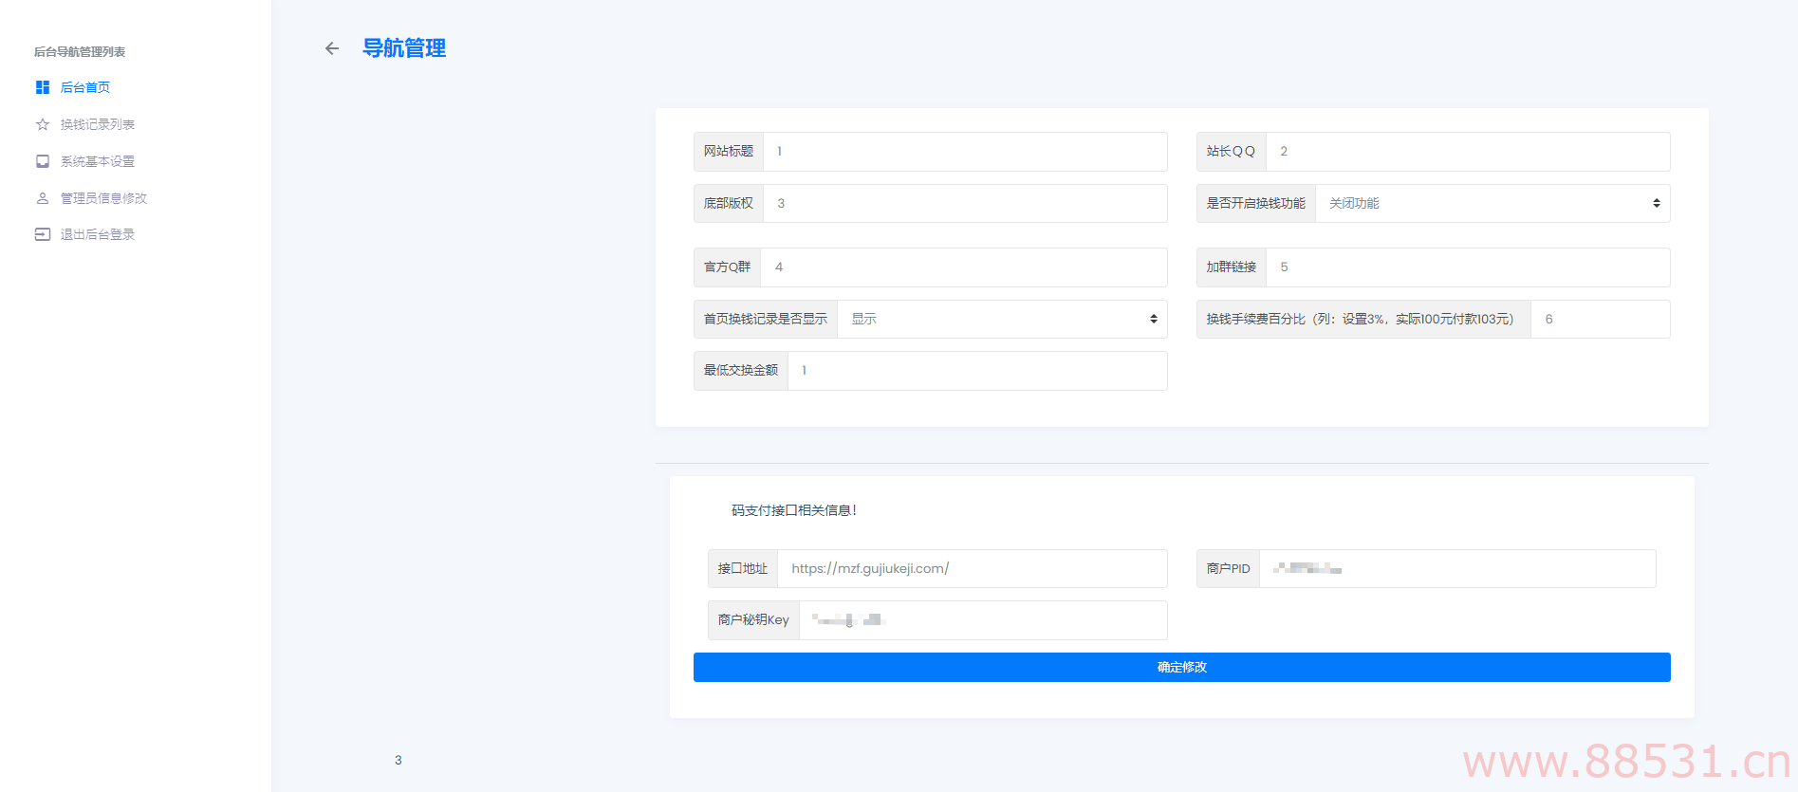Viewport: 1798px width, 792px height.
Task: Focus the 加群链接 input field
Action: (x=1468, y=267)
